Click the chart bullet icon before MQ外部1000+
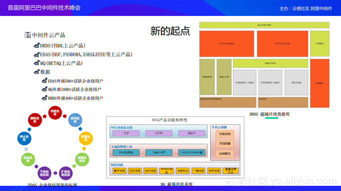 pos(44,89)
